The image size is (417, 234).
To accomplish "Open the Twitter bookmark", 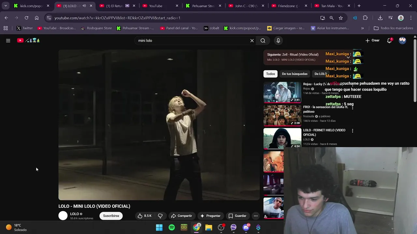I will 25,28.
